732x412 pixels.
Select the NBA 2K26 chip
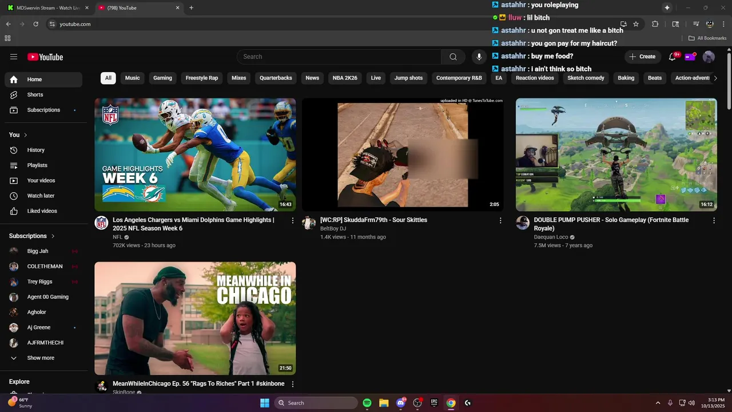click(345, 78)
